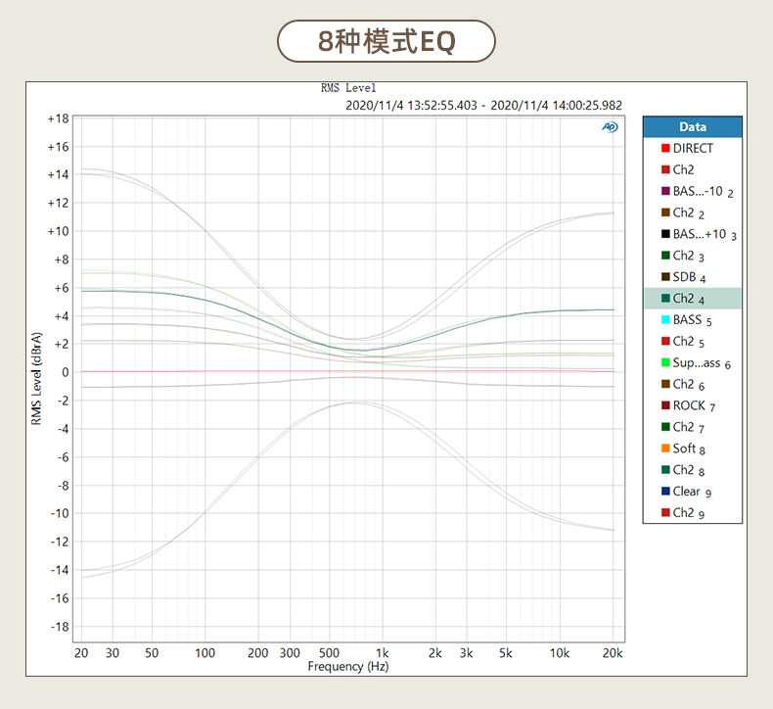
Task: Click the RMS Level (dBrA) axis label
Action: [36, 378]
